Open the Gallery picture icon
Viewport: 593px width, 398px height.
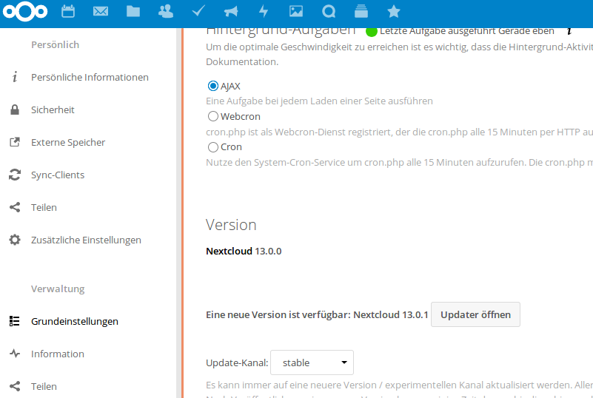click(x=296, y=11)
